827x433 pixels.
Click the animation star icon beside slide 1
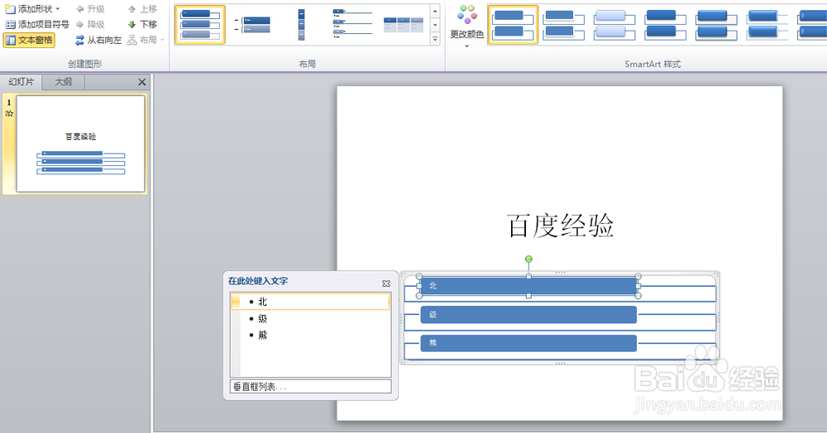pyautogui.click(x=9, y=113)
